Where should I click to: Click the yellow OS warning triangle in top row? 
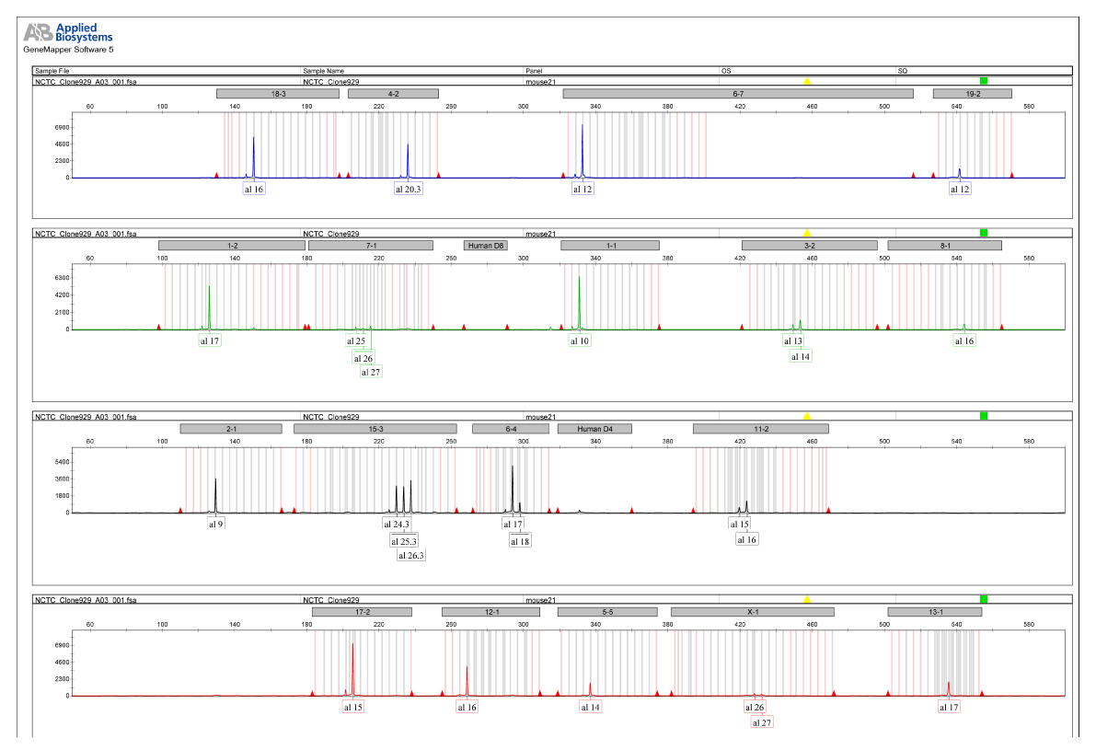[807, 81]
